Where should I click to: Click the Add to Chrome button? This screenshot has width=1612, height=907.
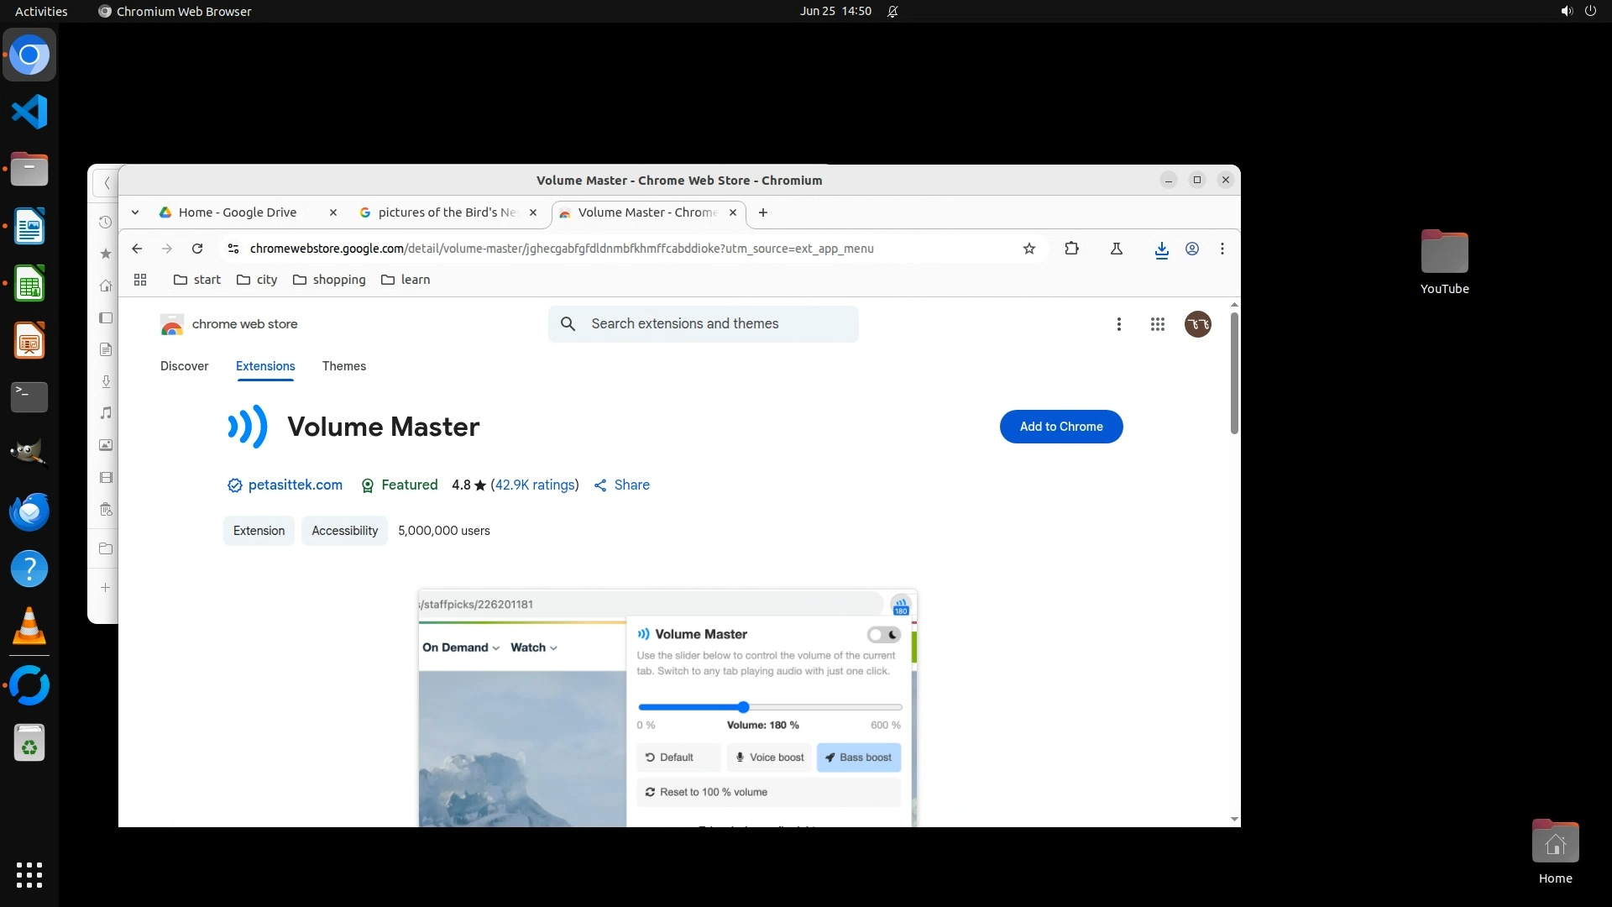point(1061,427)
